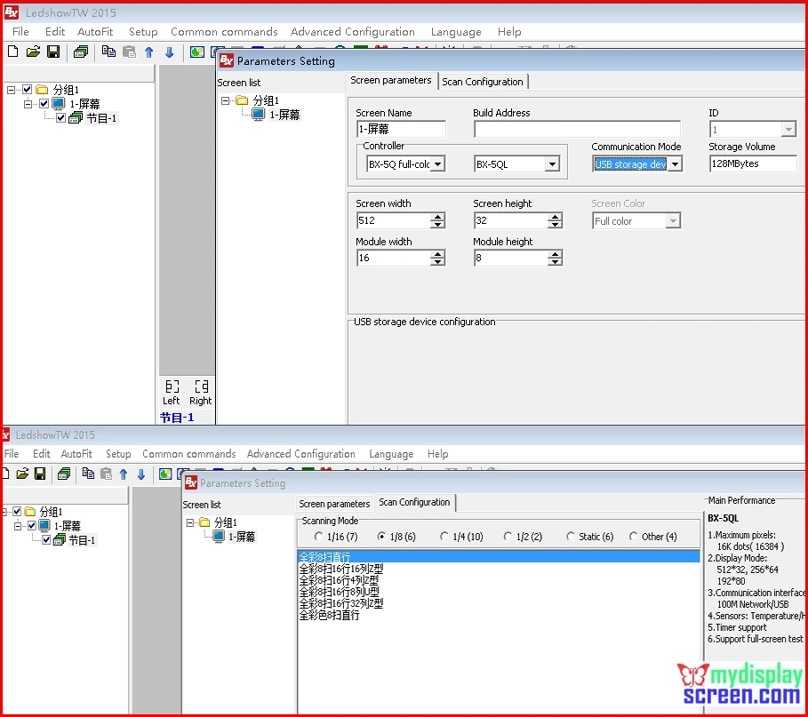
Task: Click add program icon in lower window toolbar
Action: pyautogui.click(x=64, y=474)
